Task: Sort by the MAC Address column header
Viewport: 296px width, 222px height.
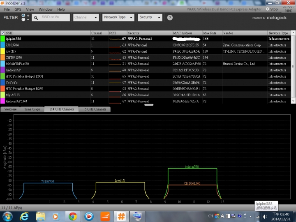Action: [187, 33]
